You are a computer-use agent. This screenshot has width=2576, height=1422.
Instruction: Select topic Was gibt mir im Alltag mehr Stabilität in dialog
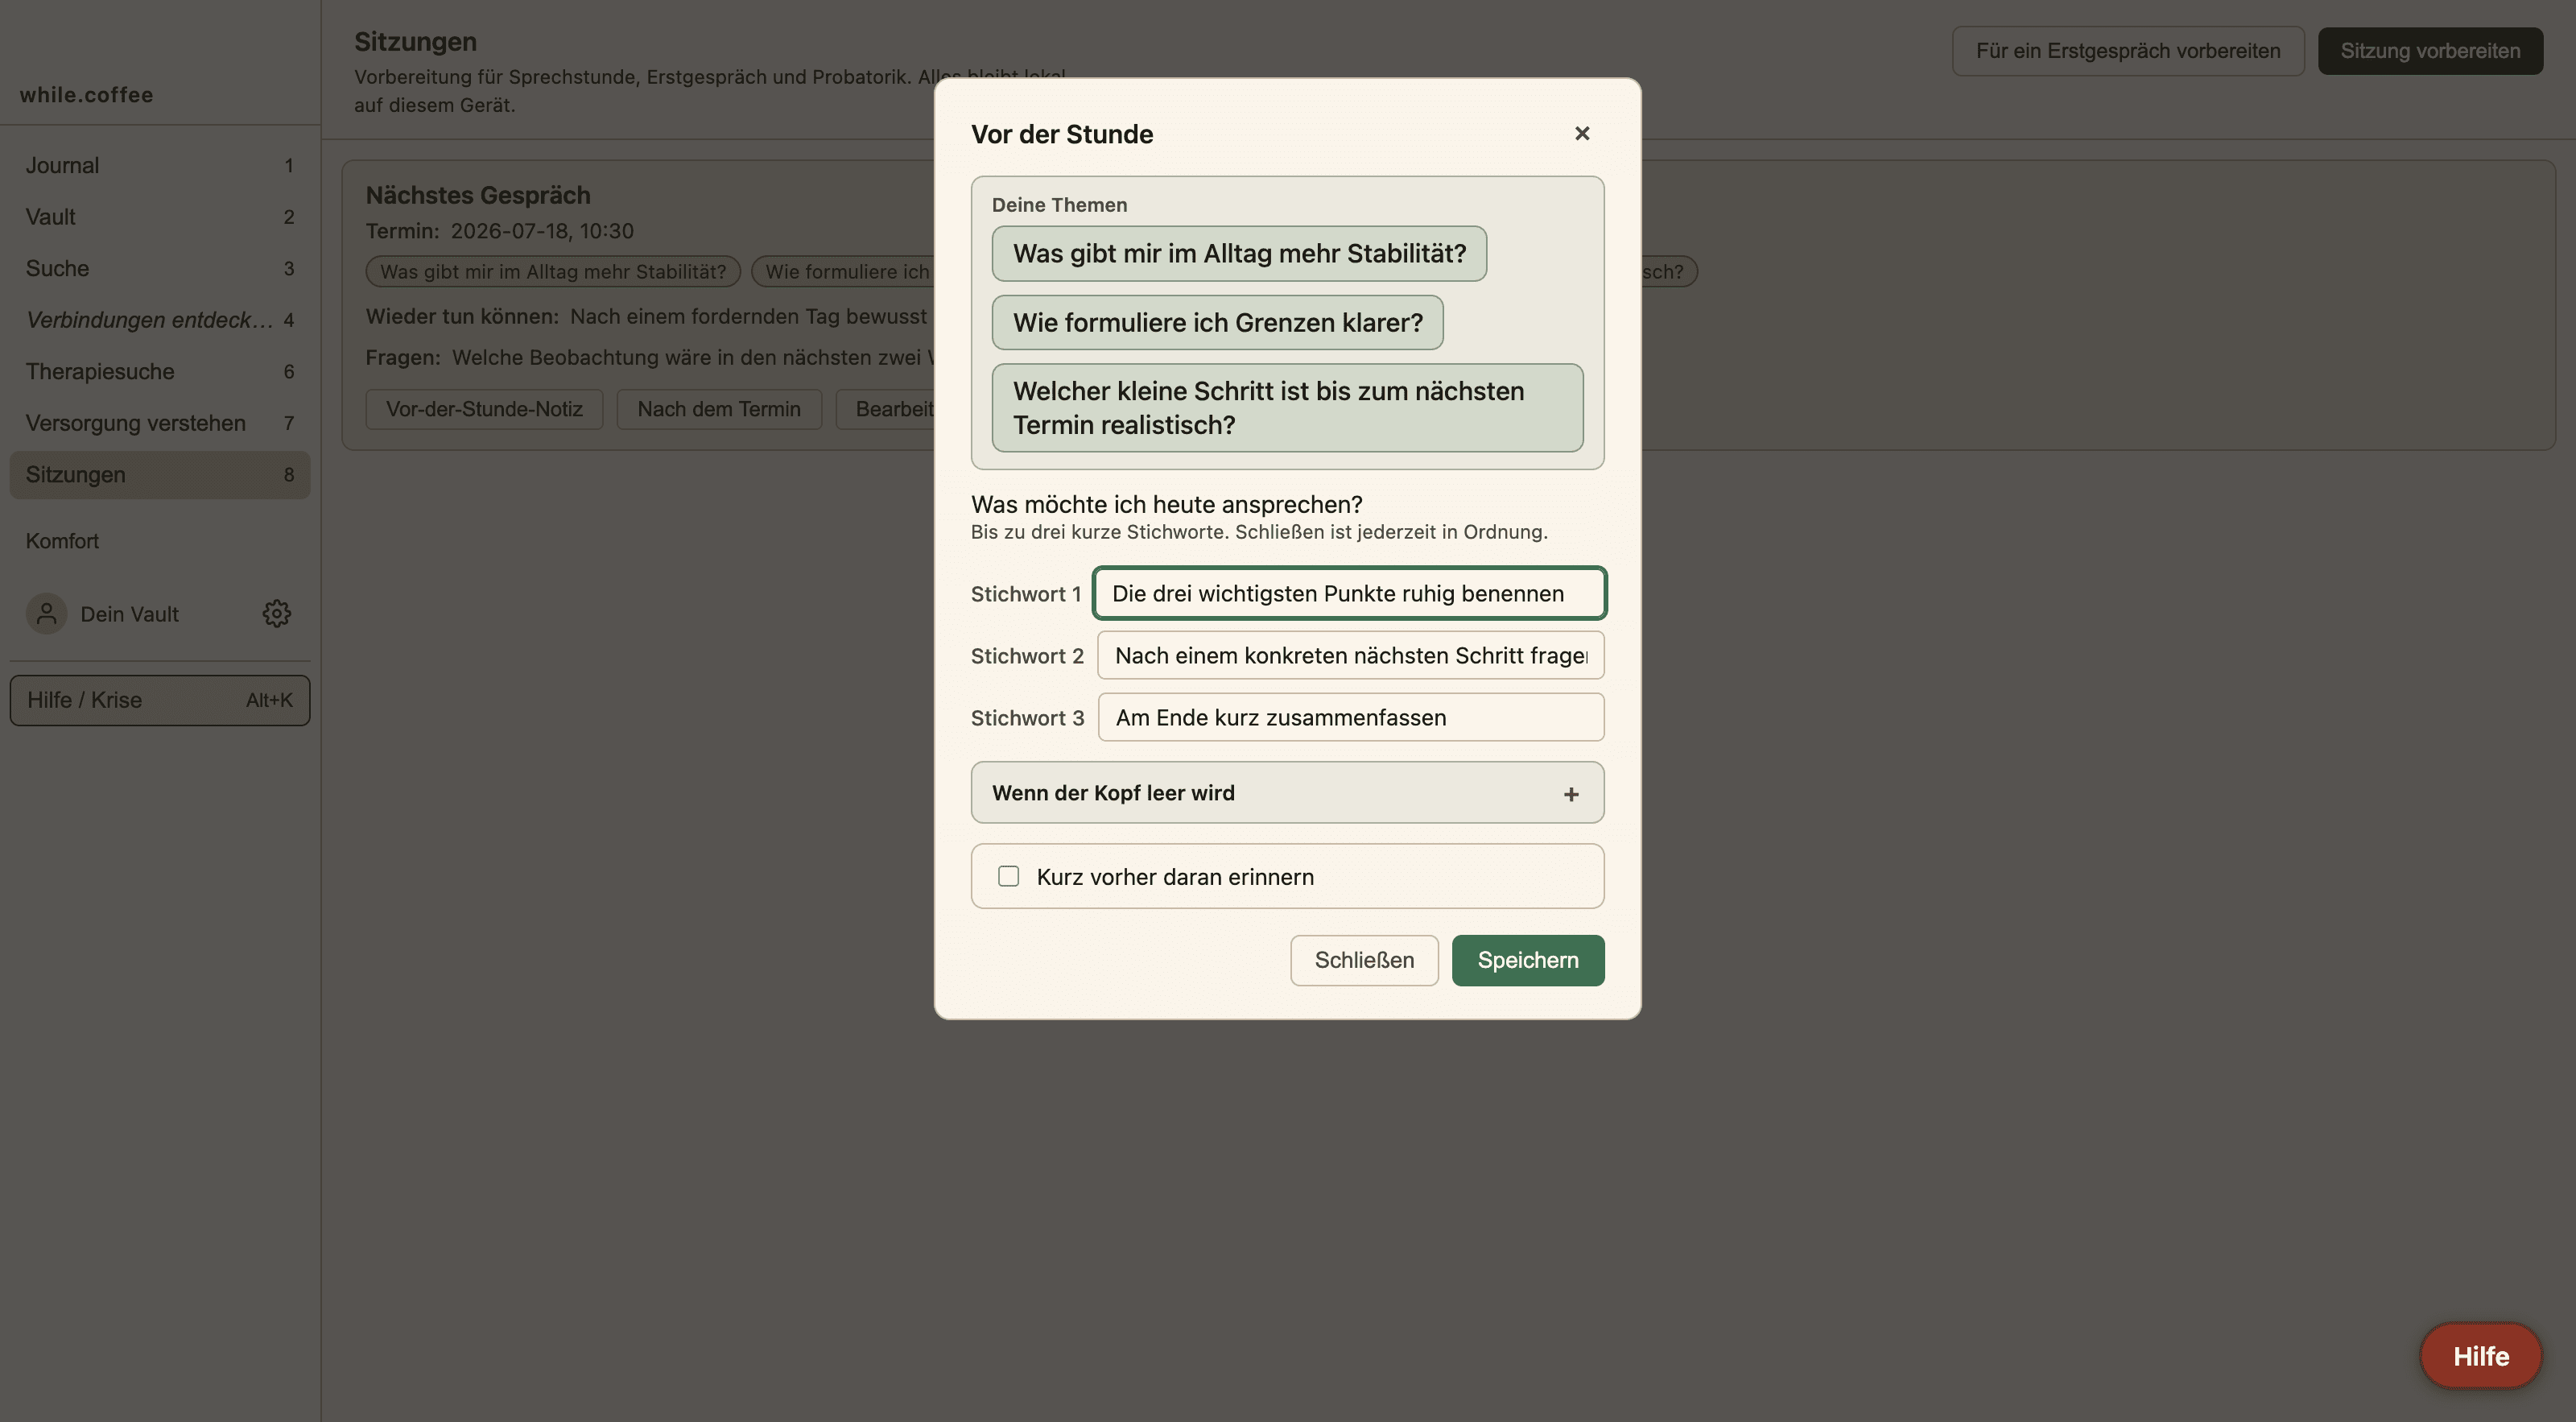click(1239, 253)
